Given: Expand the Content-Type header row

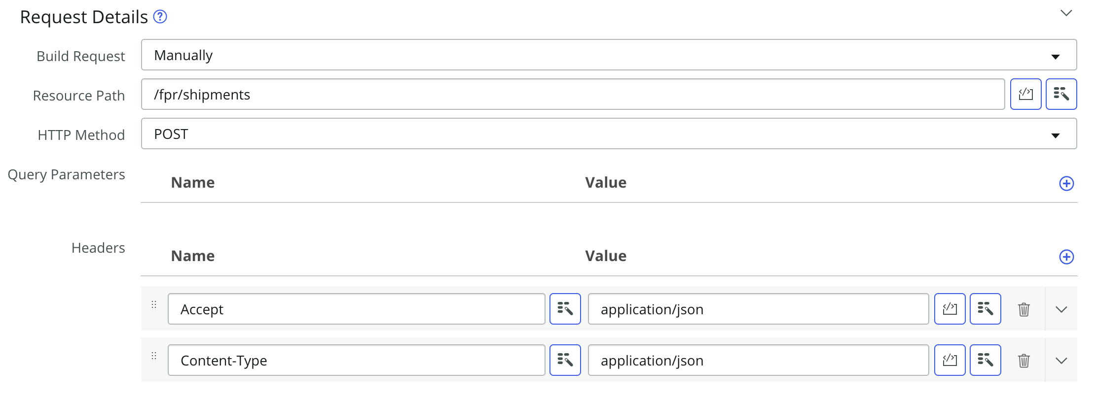Looking at the screenshot, I should click(x=1061, y=361).
